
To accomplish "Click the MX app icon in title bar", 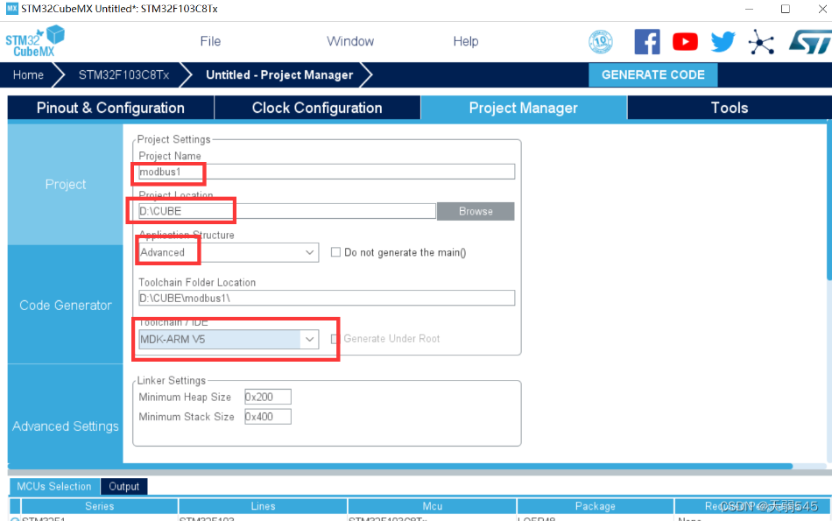I will (11, 9).
